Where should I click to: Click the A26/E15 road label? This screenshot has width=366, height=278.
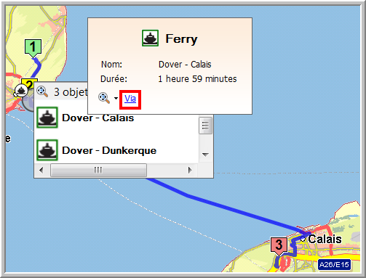[334, 264]
